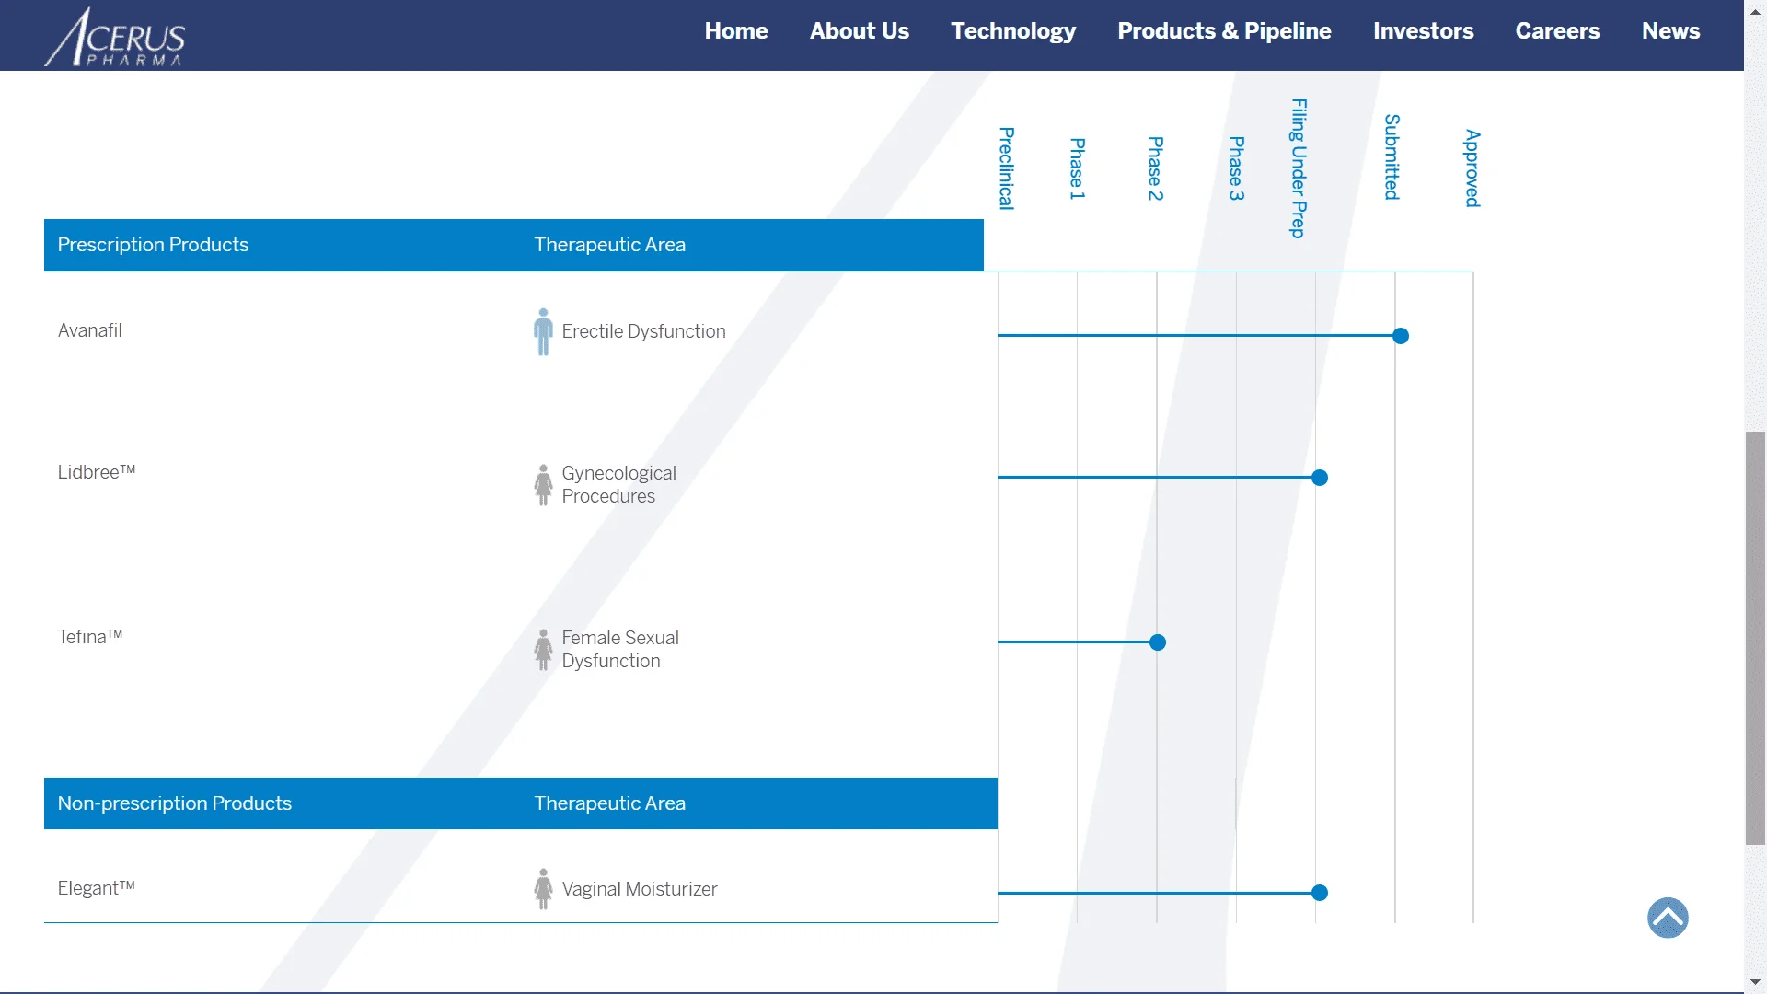Open the About Us menu item

pos(859,31)
